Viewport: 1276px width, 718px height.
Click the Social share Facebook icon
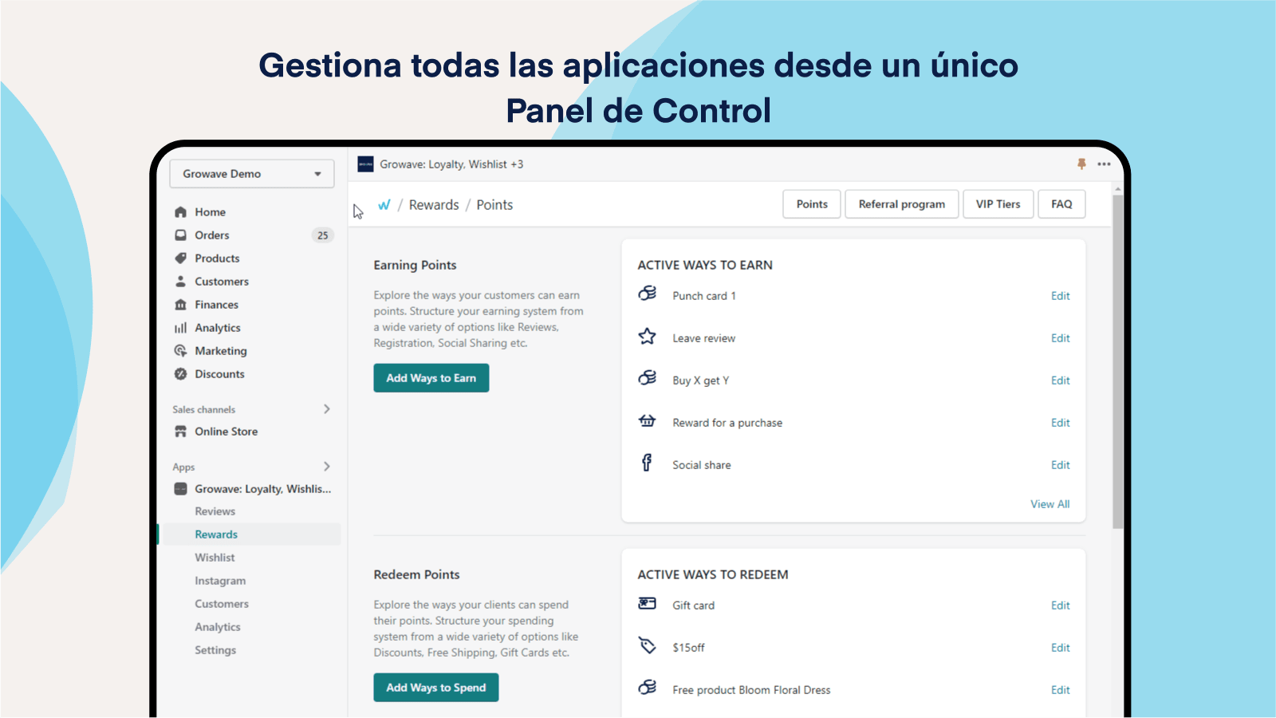coord(647,463)
